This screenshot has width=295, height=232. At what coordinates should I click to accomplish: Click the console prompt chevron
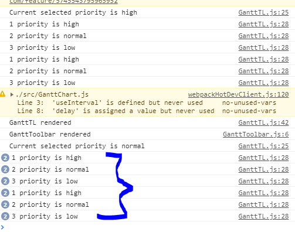pos(2,227)
